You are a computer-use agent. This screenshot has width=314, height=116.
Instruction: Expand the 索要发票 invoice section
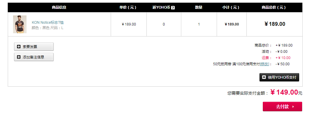tap(34, 47)
